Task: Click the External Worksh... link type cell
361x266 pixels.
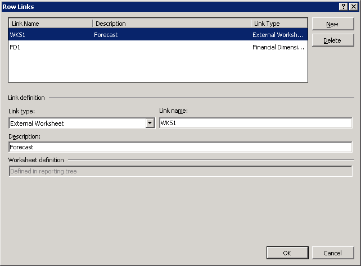Action: 278,35
